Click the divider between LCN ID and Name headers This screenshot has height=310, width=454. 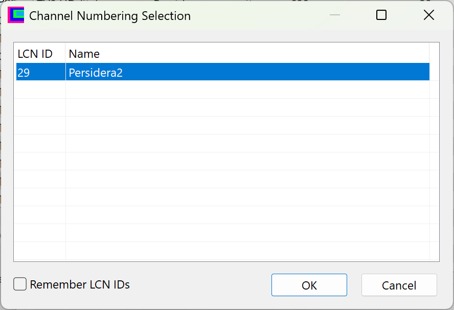pos(65,54)
